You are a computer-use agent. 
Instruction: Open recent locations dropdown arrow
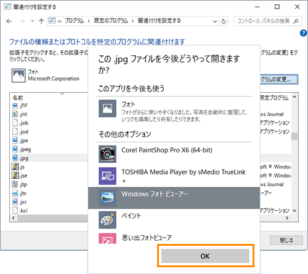click(x=32, y=21)
